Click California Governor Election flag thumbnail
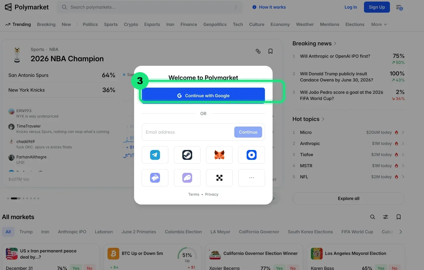The image size is (424, 270). pyautogui.click(x=215, y=254)
